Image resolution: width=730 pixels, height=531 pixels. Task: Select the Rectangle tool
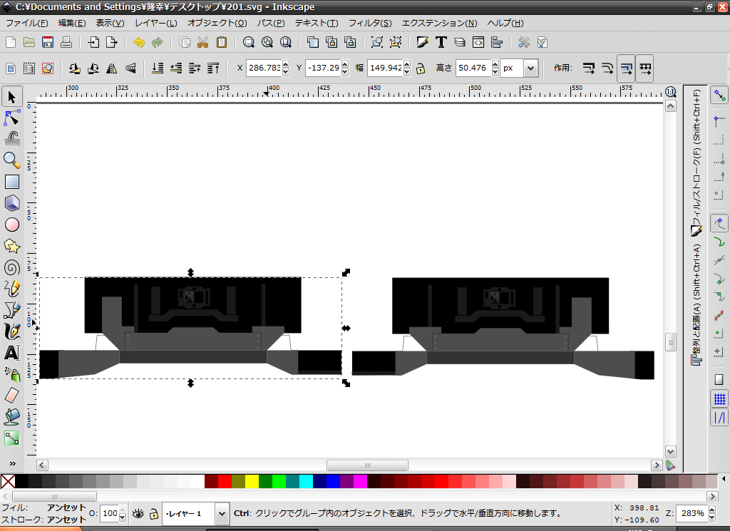[11, 181]
